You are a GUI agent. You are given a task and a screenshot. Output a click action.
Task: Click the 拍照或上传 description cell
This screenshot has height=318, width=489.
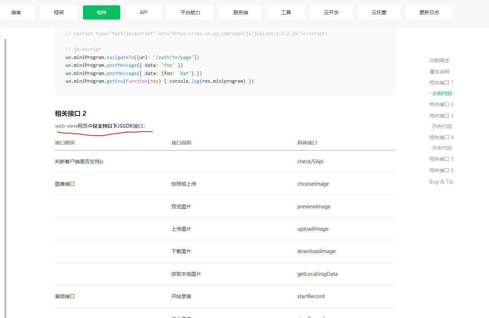pyautogui.click(x=184, y=184)
